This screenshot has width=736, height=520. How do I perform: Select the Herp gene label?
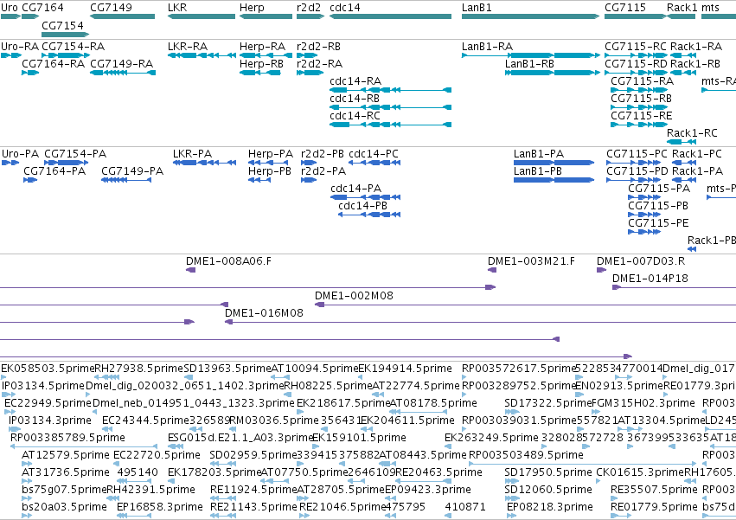pos(252,8)
